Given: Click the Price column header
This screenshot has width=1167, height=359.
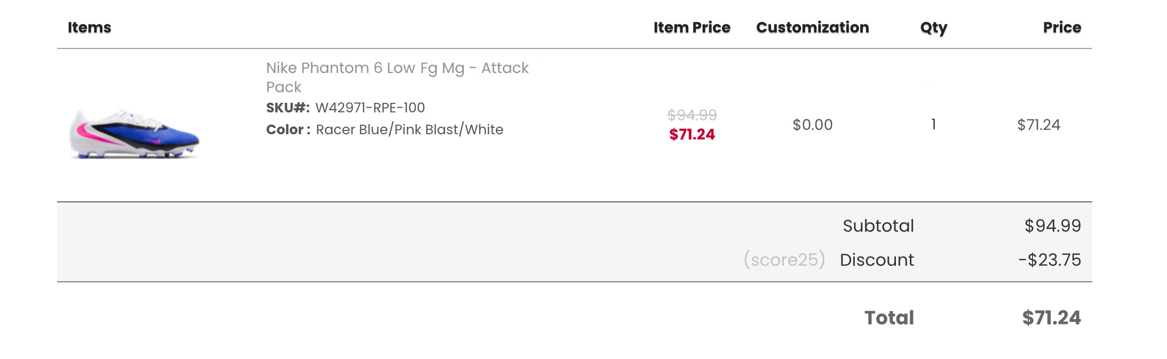Looking at the screenshot, I should 1062,28.
